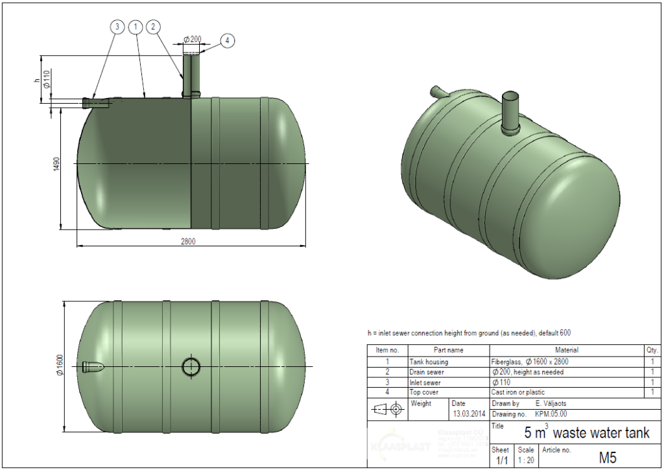Image resolution: width=664 pixels, height=470 pixels.
Task: Click the article number M5
Action: (x=607, y=458)
